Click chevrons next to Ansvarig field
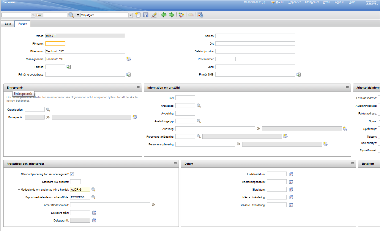Screen dimensions: 380x231 pyautogui.click(x=258, y=129)
